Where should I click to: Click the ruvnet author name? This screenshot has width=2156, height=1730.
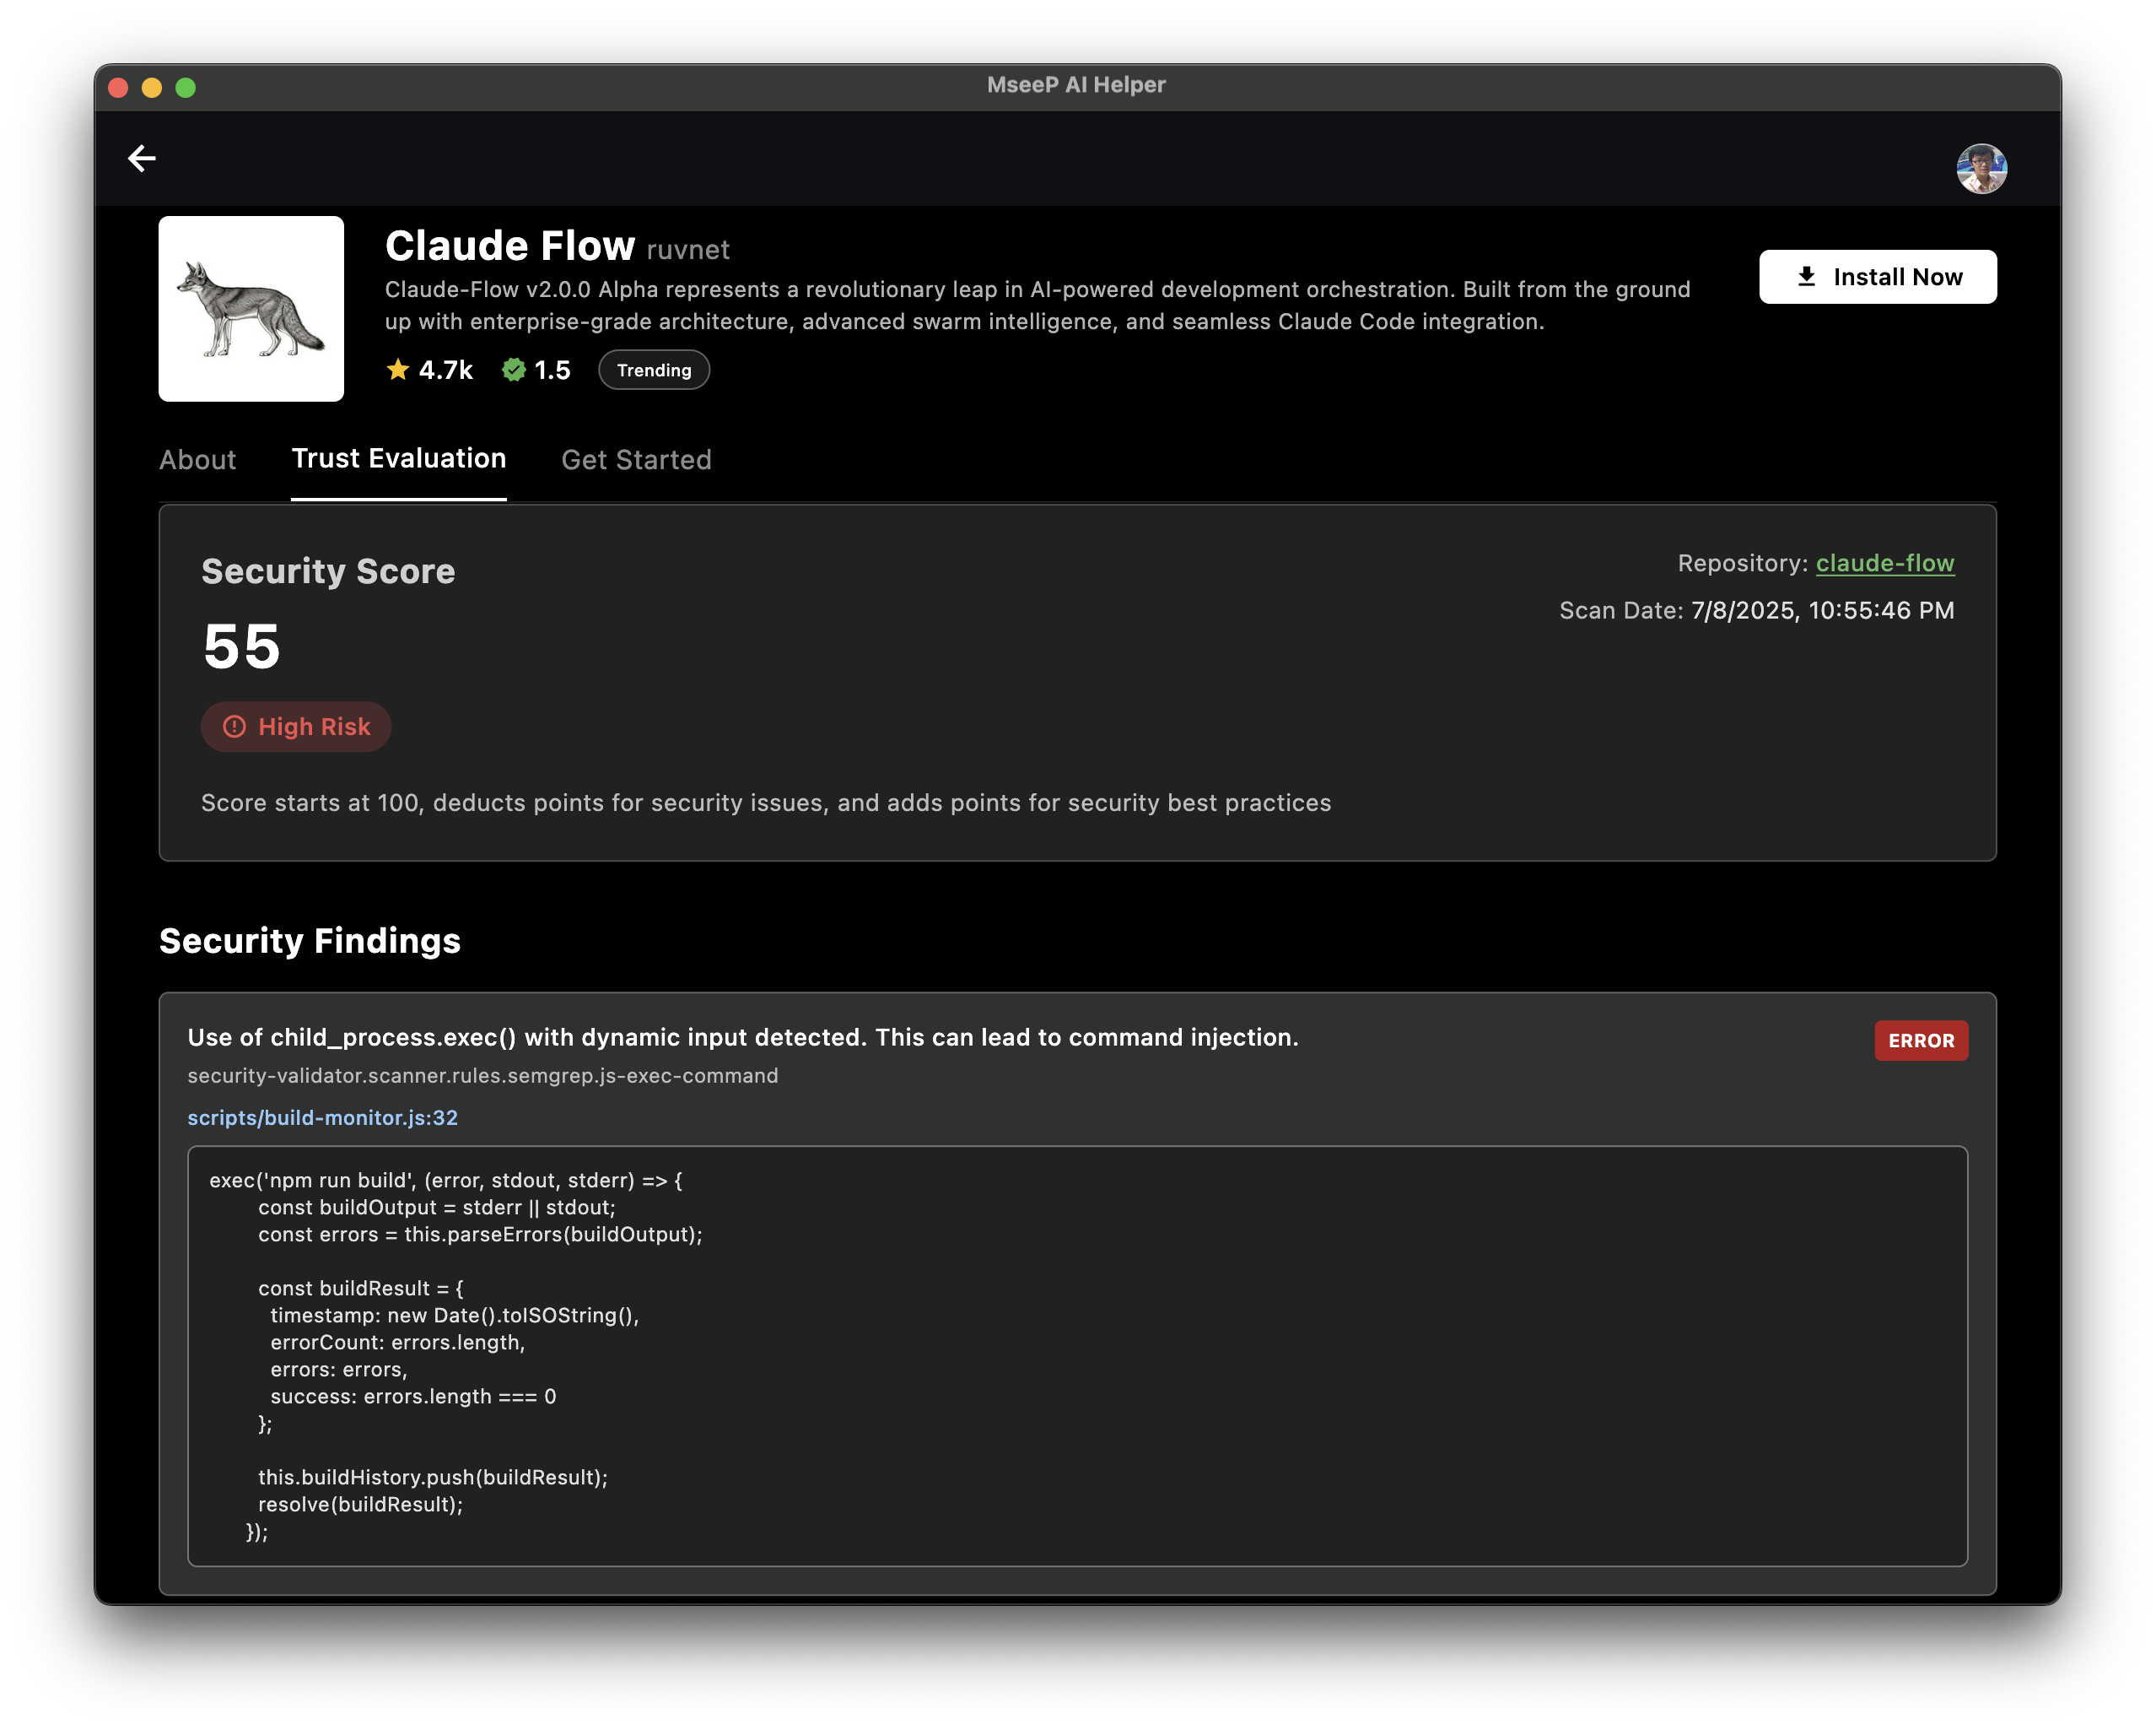pyautogui.click(x=688, y=250)
